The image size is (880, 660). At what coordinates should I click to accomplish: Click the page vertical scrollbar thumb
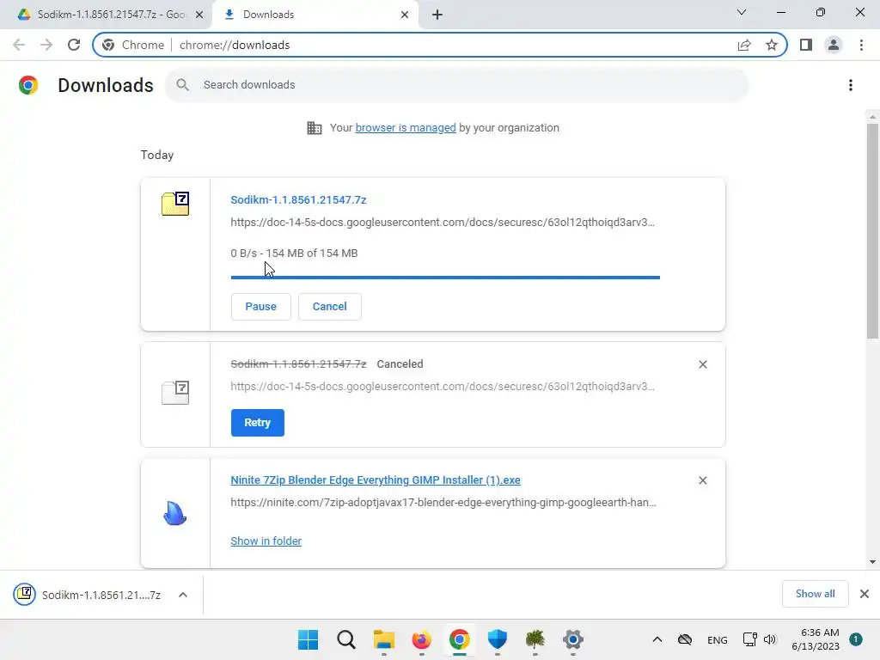[872, 231]
